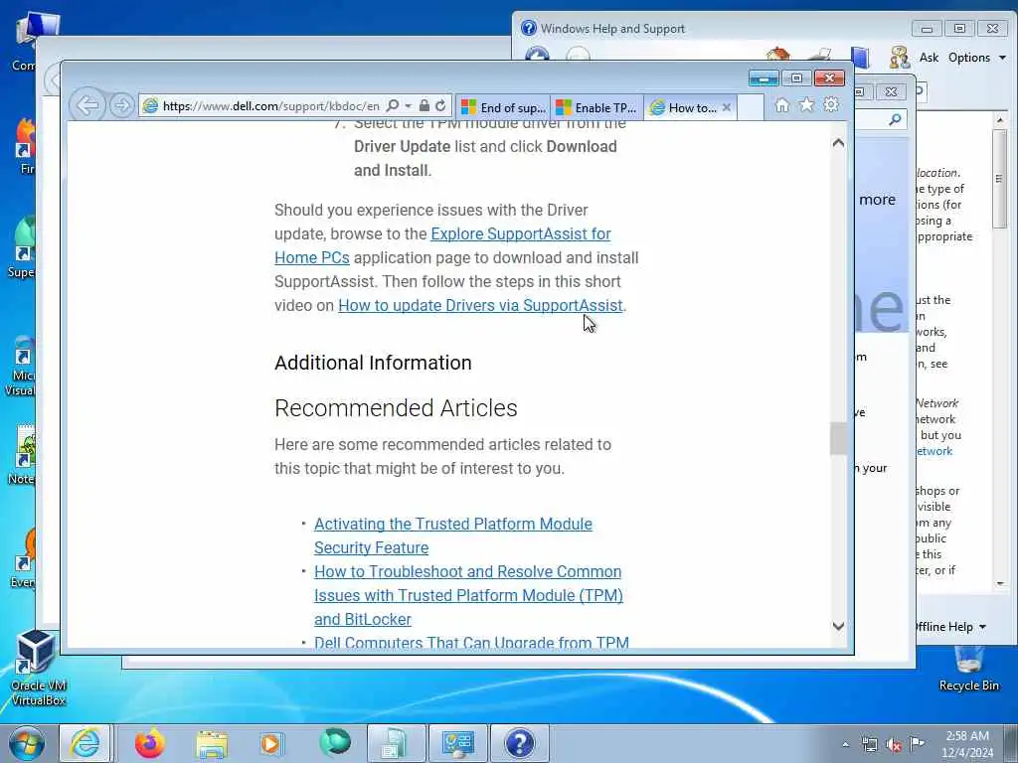Open a new blank tab in IE
The image size is (1018, 763).
pyautogui.click(x=751, y=107)
